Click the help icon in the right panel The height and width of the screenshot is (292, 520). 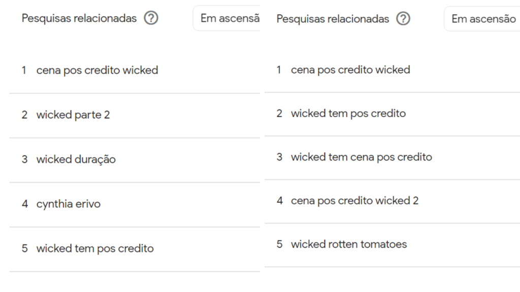coord(403,19)
